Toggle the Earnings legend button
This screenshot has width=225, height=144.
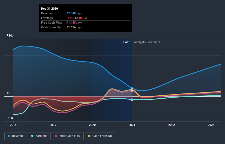click(x=39, y=136)
